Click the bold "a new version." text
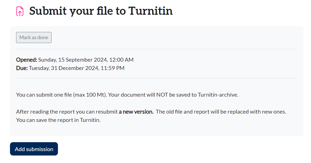Viewport: 311px width, 163px height. coord(136,112)
